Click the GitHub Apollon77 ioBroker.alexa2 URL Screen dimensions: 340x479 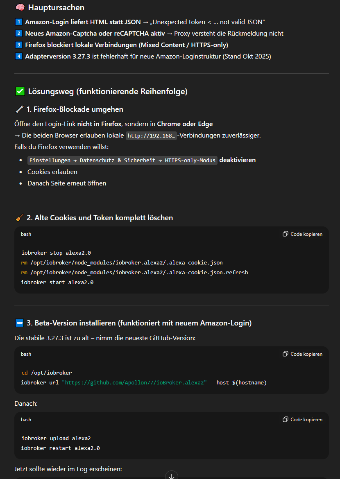134,383
